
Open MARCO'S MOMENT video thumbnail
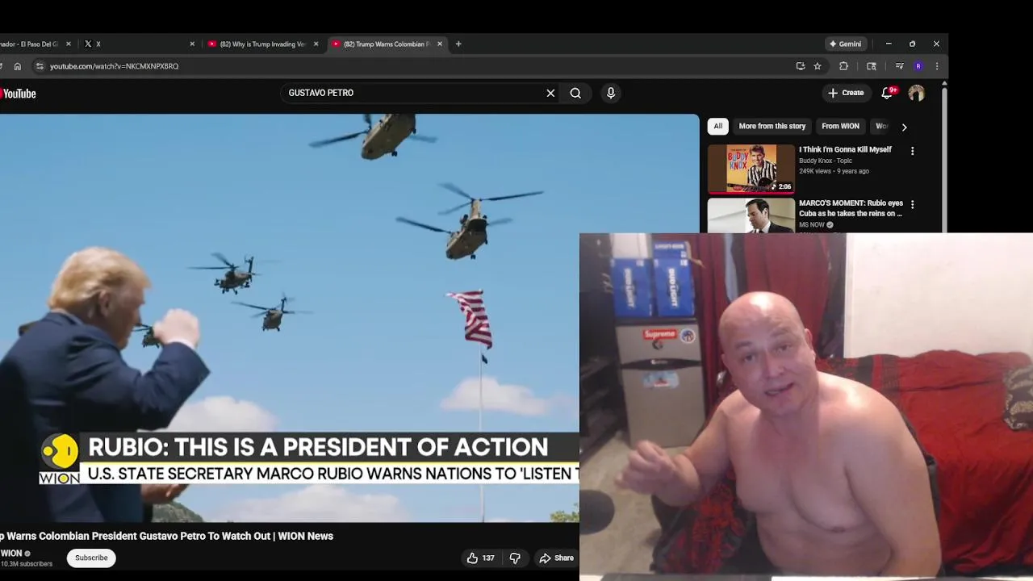tap(751, 215)
